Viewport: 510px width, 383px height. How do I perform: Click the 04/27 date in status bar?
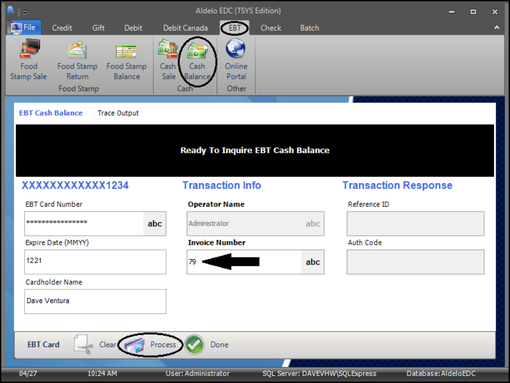(28, 373)
